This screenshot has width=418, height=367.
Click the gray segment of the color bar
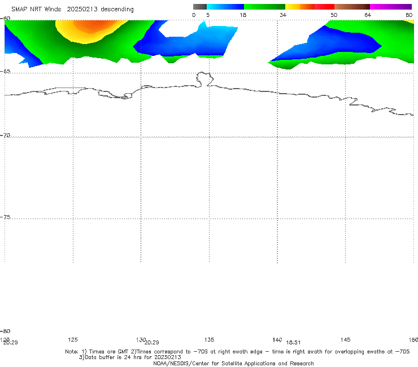tap(200, 7)
